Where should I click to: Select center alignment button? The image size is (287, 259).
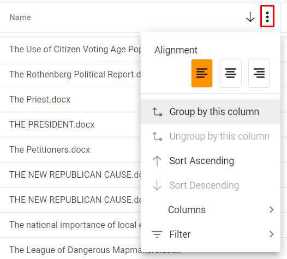[x=231, y=73]
